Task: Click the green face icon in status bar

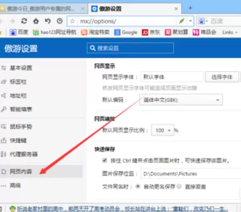Action: pos(12,208)
